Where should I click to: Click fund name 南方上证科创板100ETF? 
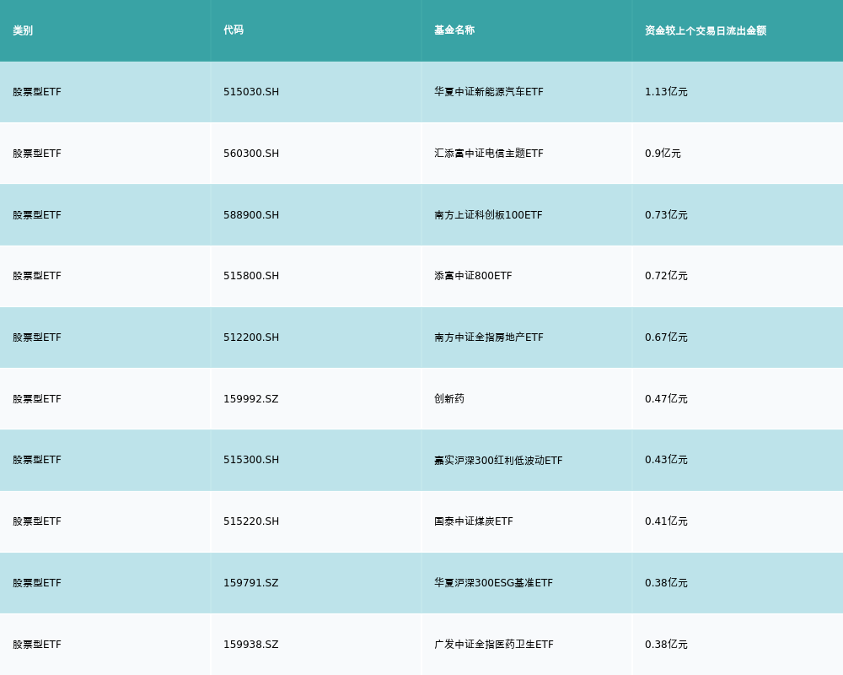tap(488, 215)
